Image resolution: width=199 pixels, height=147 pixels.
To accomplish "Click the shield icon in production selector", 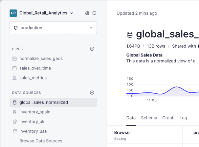I will point(16,28).
